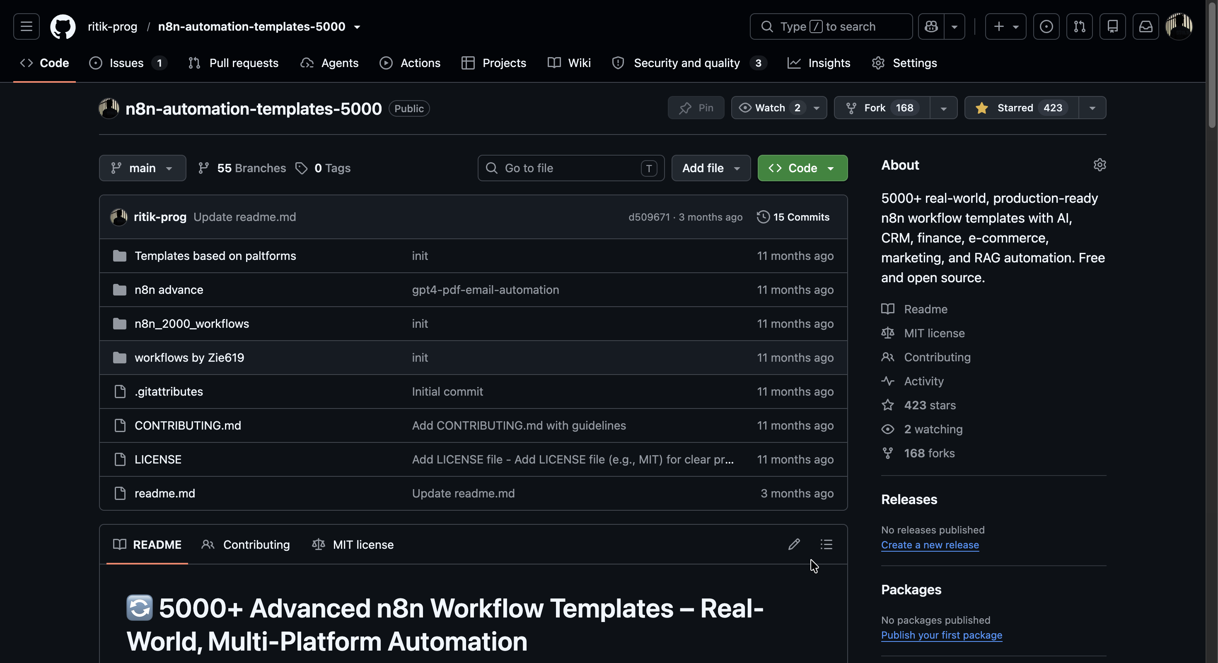Open Templates based on paltforms folder
Screen dimensions: 1218x663
tap(215, 255)
